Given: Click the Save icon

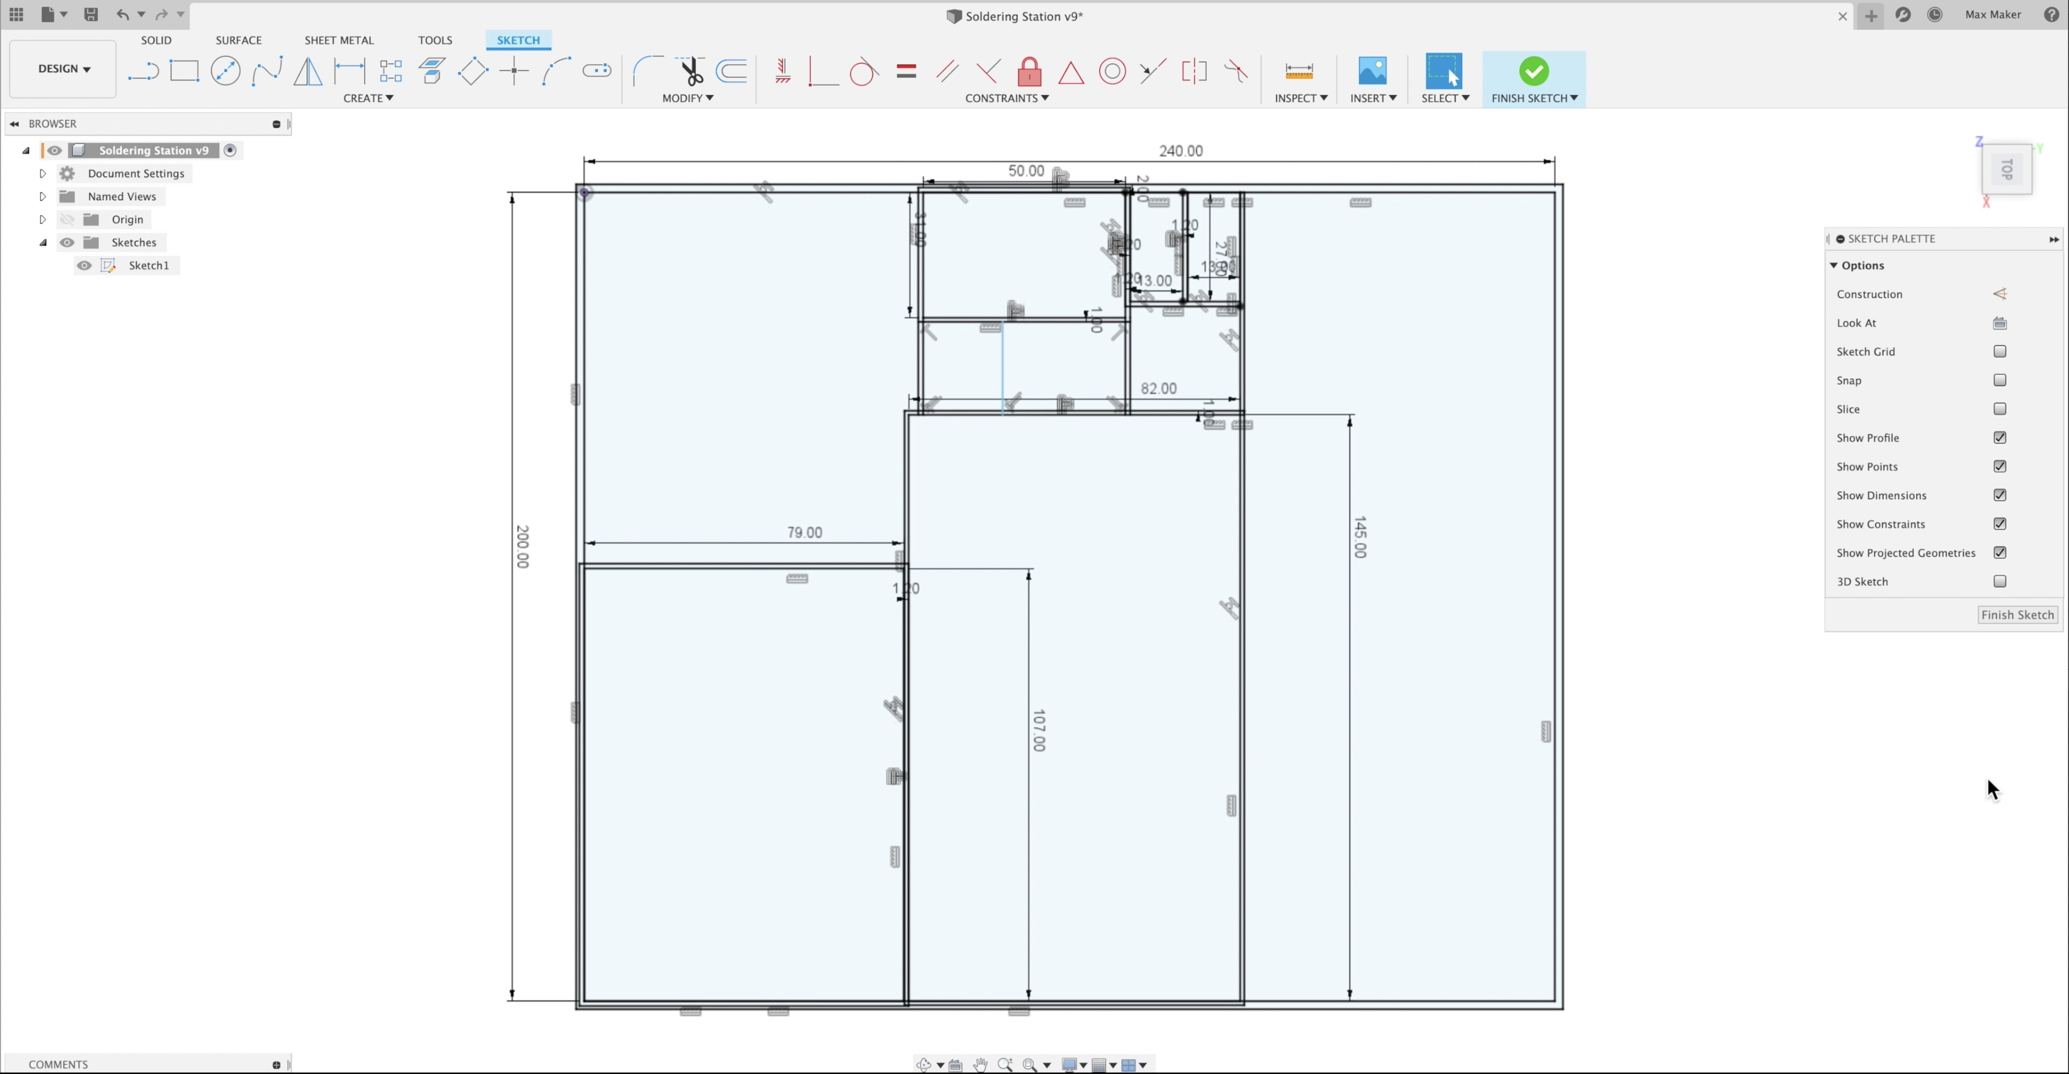Looking at the screenshot, I should [x=91, y=15].
